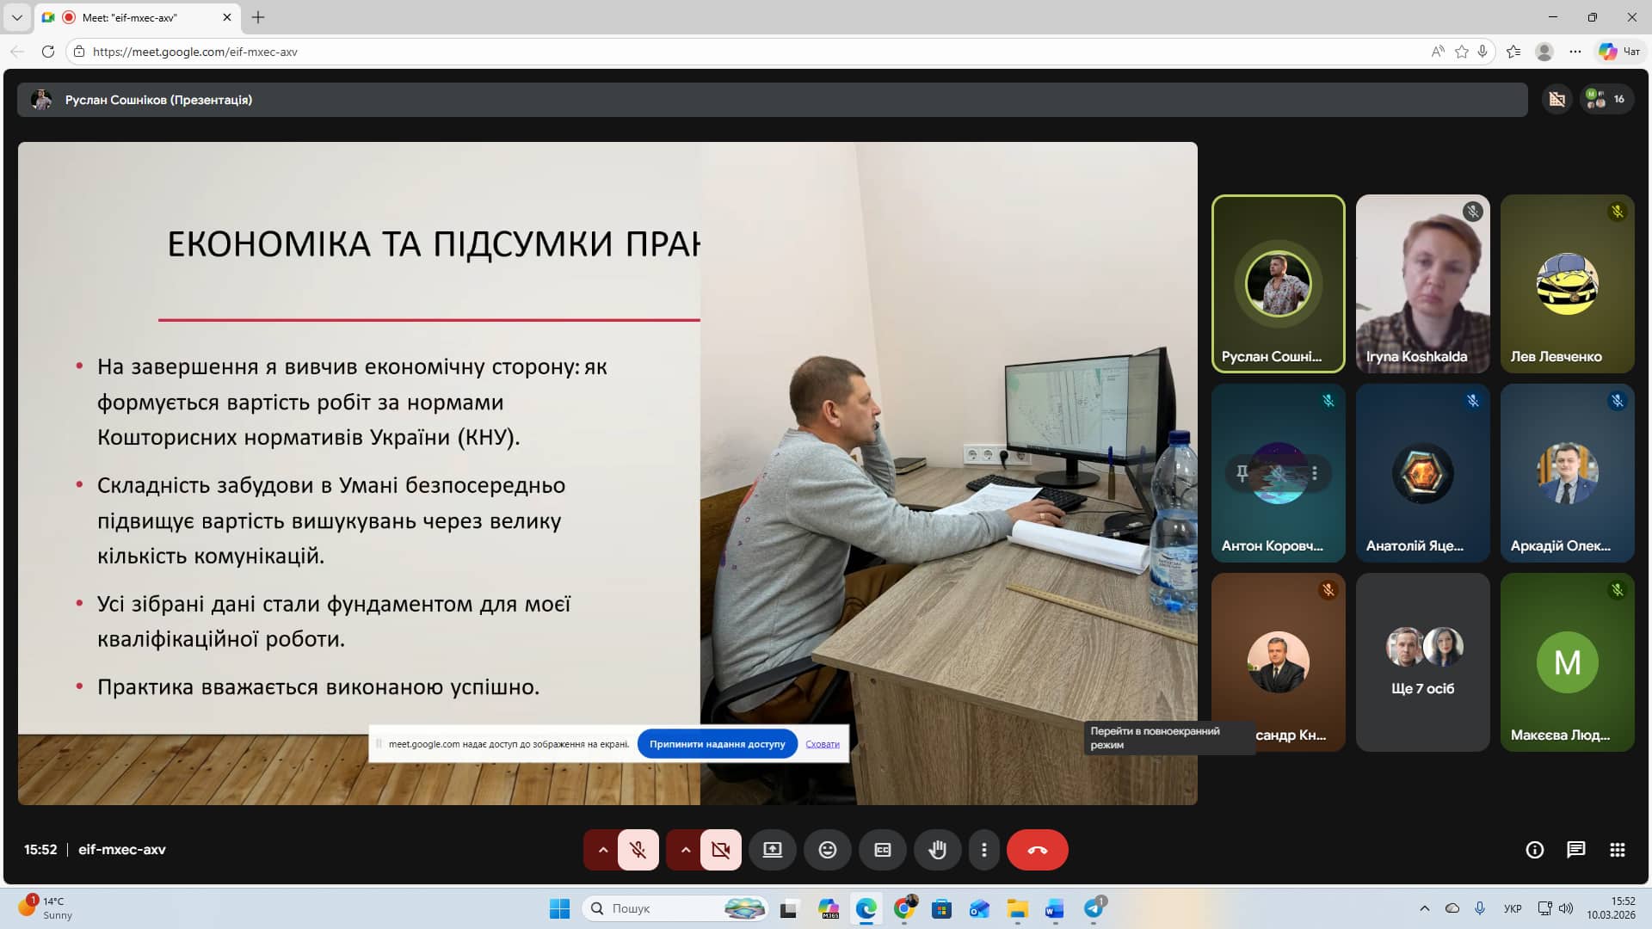Expand video settings arrow beside camera
The height and width of the screenshot is (929, 1652).
tap(685, 850)
